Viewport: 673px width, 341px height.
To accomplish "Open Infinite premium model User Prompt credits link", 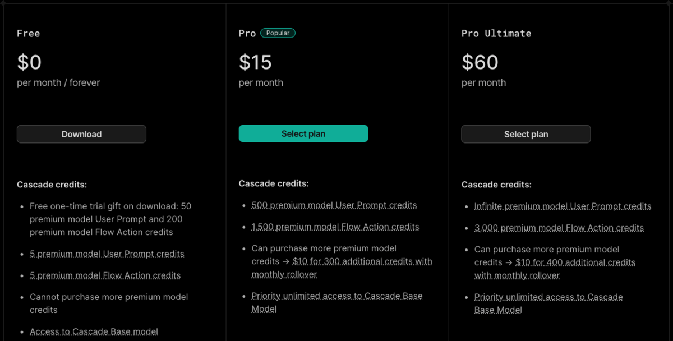I will pos(563,206).
